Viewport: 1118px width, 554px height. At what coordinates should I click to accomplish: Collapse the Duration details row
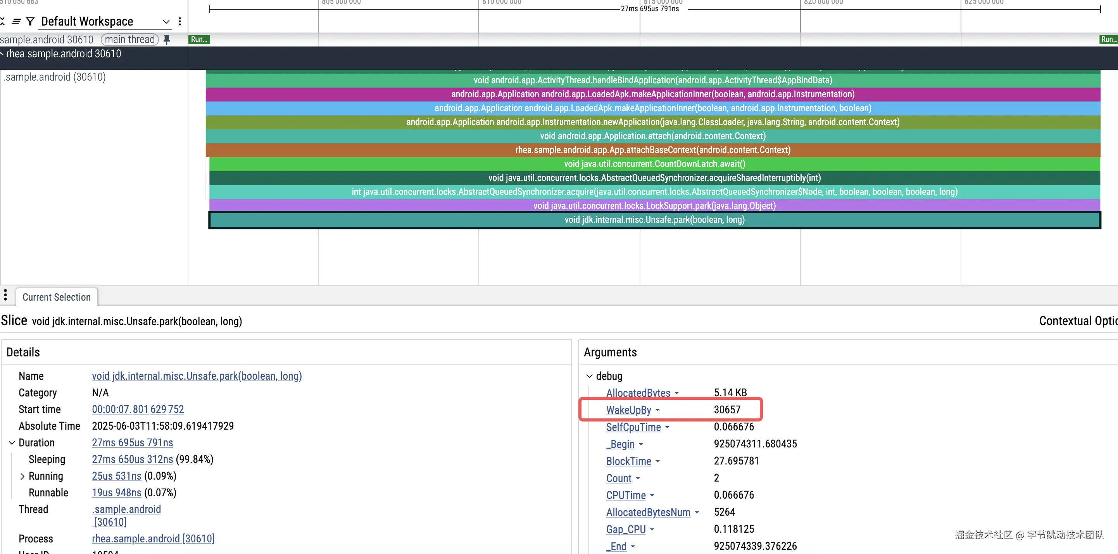pos(12,442)
